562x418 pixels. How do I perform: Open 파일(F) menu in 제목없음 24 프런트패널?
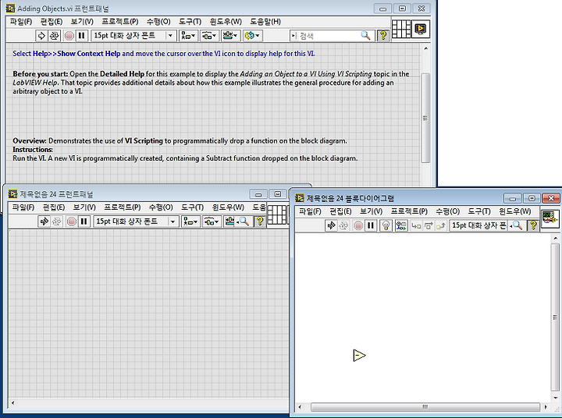pos(23,207)
